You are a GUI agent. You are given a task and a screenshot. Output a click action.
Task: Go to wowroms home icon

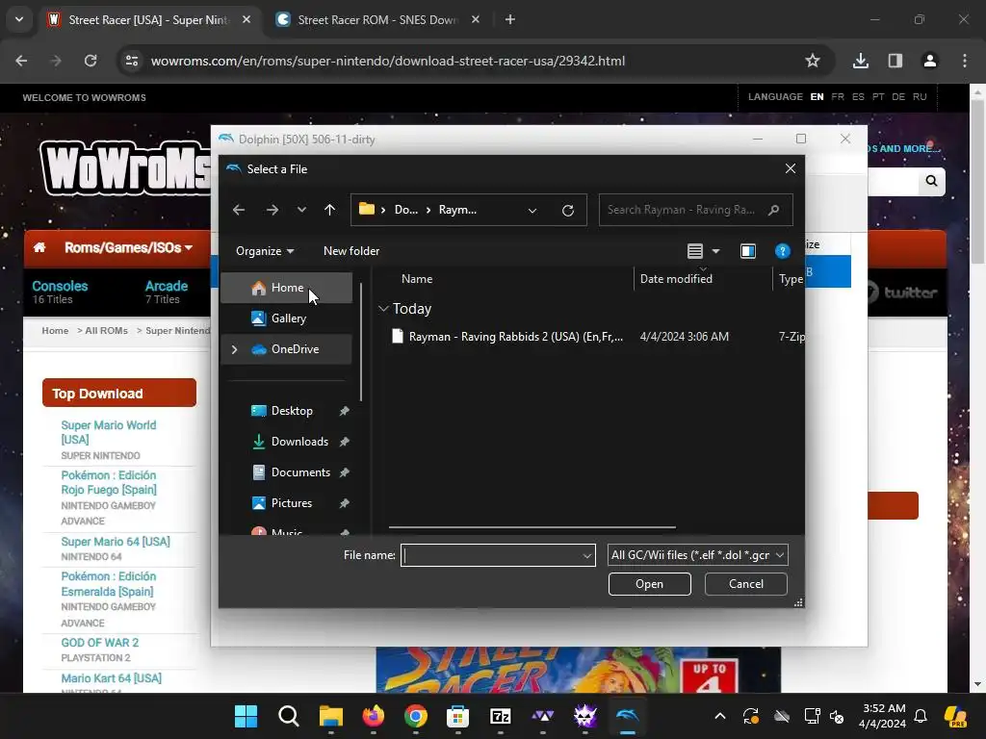[x=39, y=247]
